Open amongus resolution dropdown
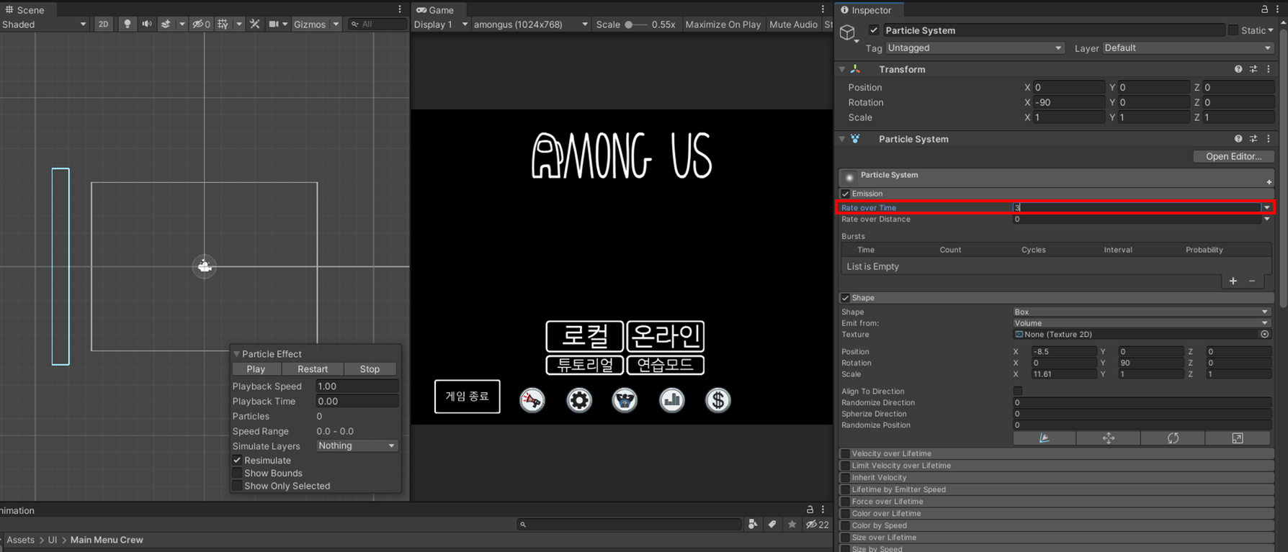 click(531, 24)
